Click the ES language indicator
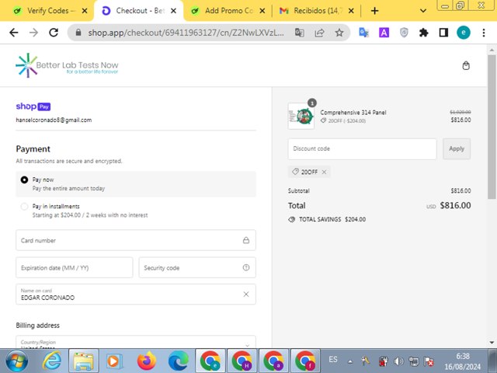Viewport: 497px width, 373px height. 333,360
